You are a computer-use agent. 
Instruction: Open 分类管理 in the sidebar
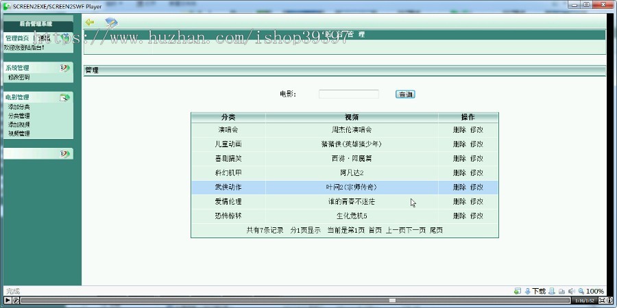[x=19, y=116]
